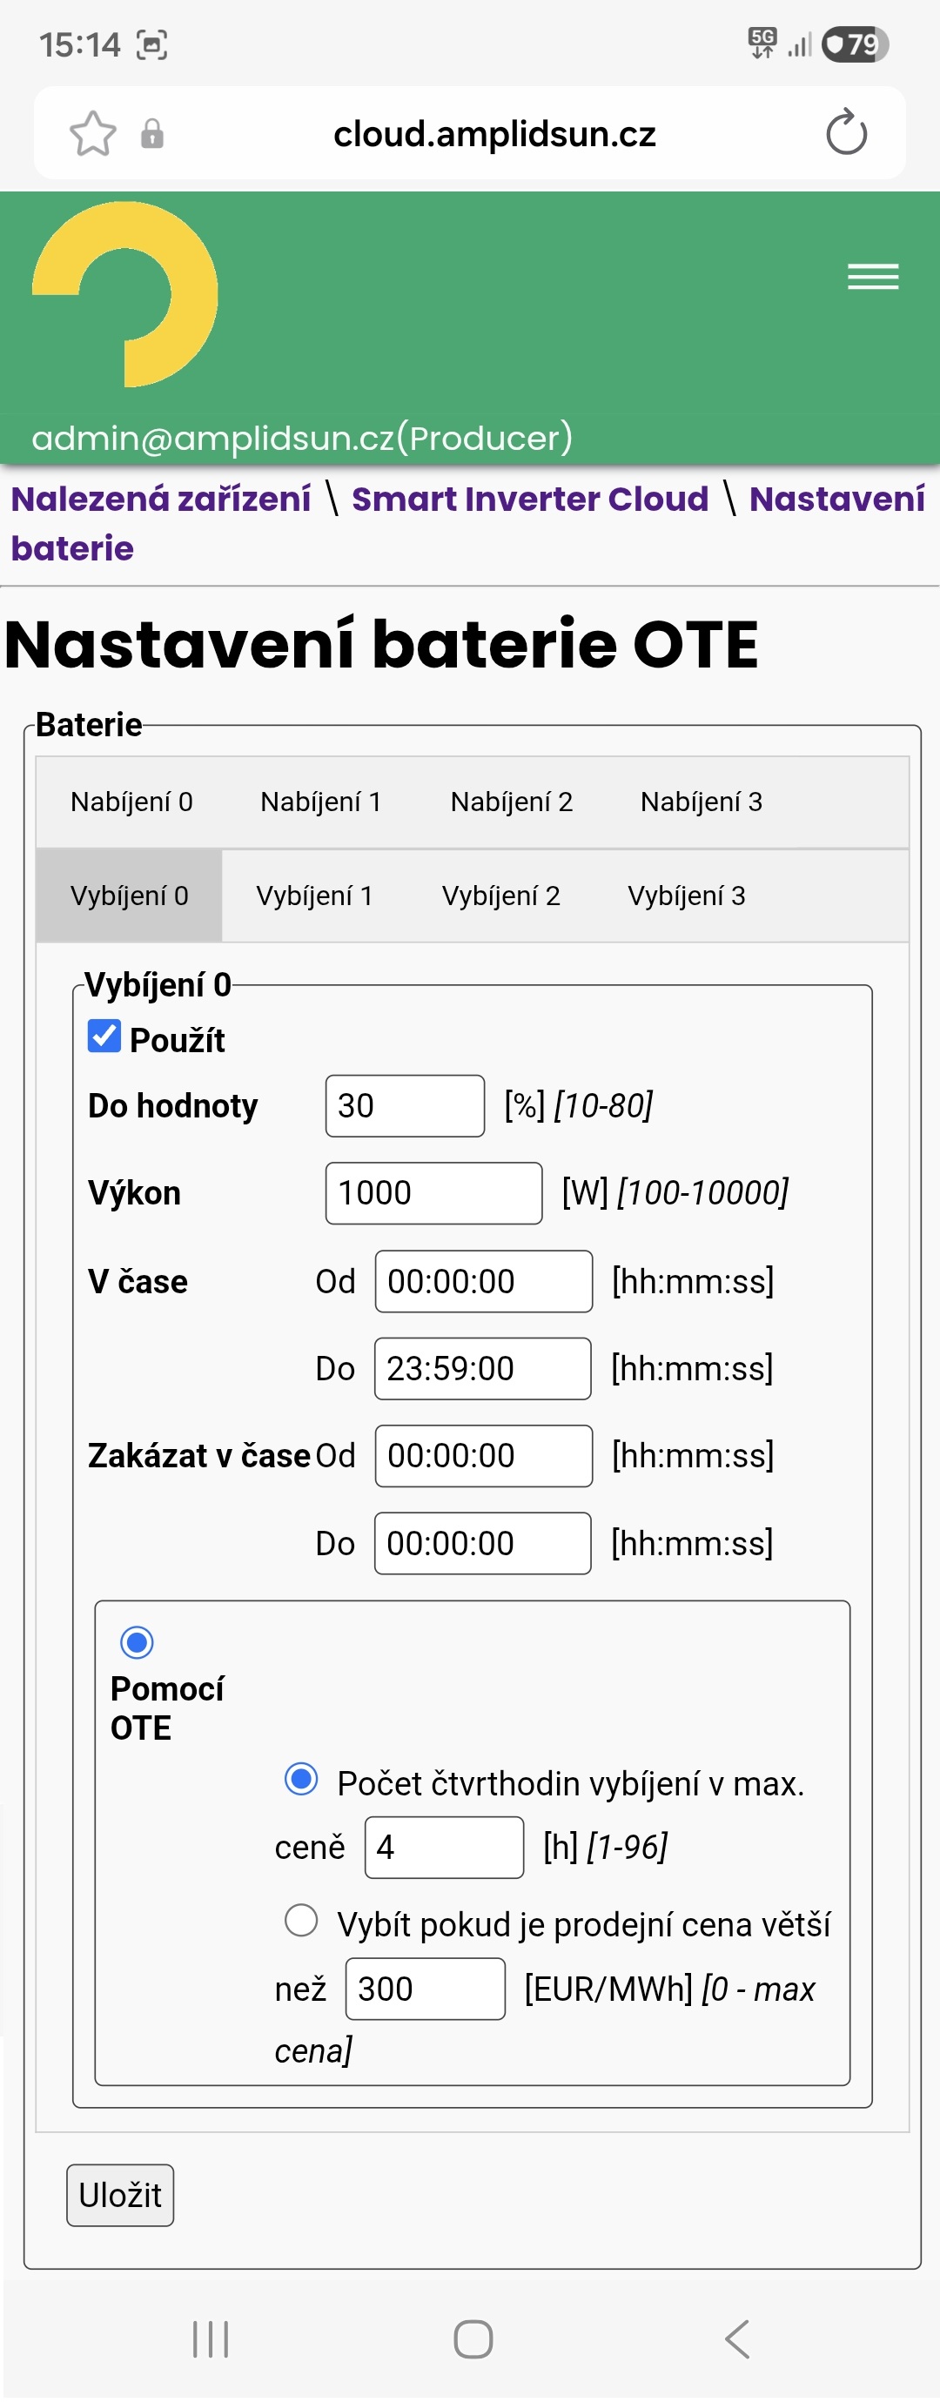Select the Pomocí OTE radio button
This screenshot has height=2402, width=940.
point(138,1642)
